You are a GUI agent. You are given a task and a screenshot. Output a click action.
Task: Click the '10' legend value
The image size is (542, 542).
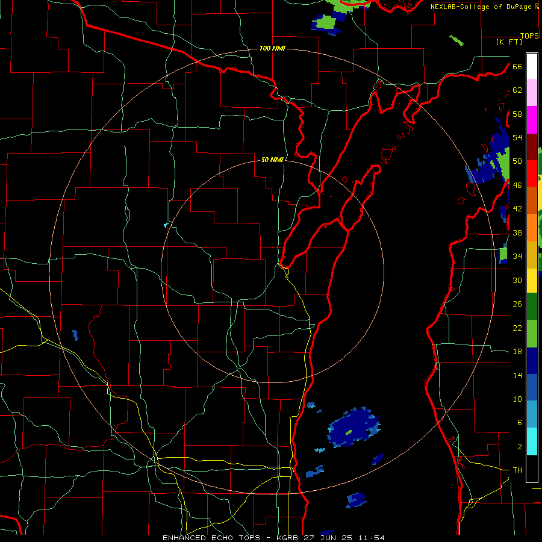coord(517,399)
